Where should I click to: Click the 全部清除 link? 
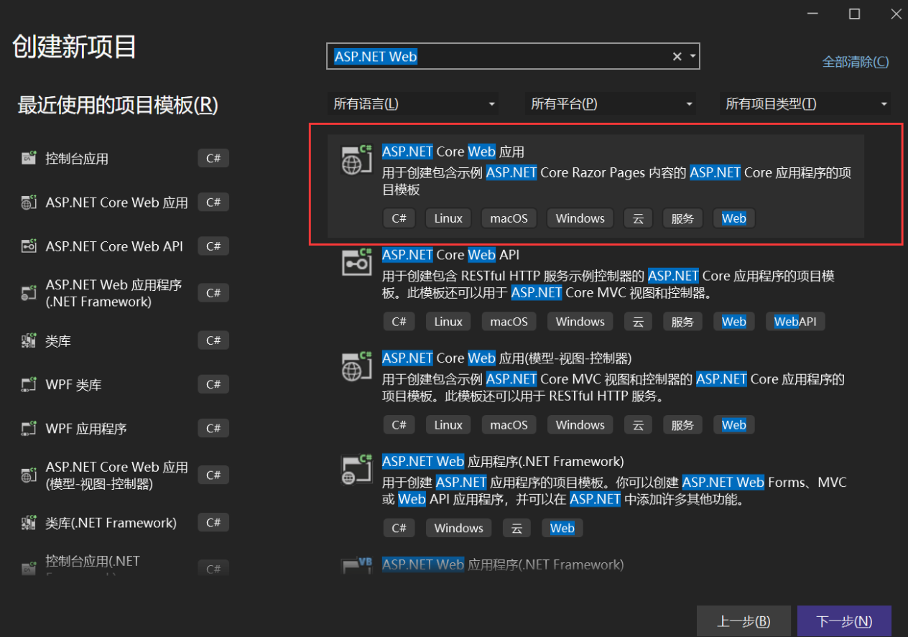point(855,62)
